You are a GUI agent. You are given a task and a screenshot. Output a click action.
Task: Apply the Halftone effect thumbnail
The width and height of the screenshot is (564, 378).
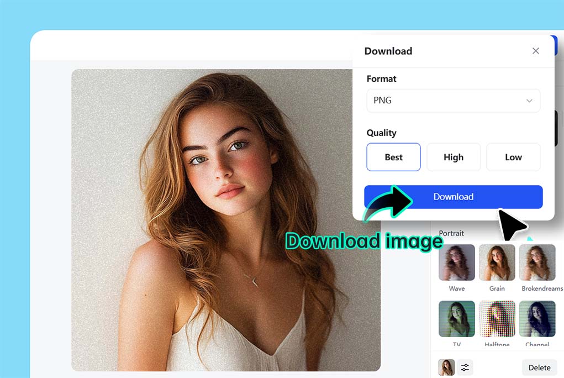pos(497,319)
